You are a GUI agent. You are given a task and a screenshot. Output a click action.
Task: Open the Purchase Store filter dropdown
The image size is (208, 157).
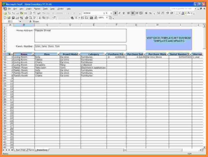click(x=167, y=54)
